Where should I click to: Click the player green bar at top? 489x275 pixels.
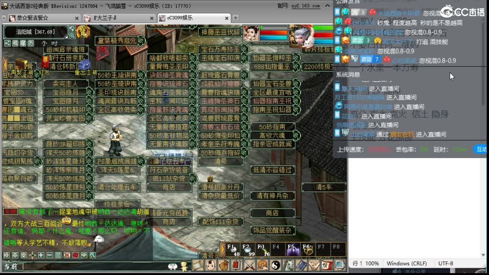[x=323, y=28]
